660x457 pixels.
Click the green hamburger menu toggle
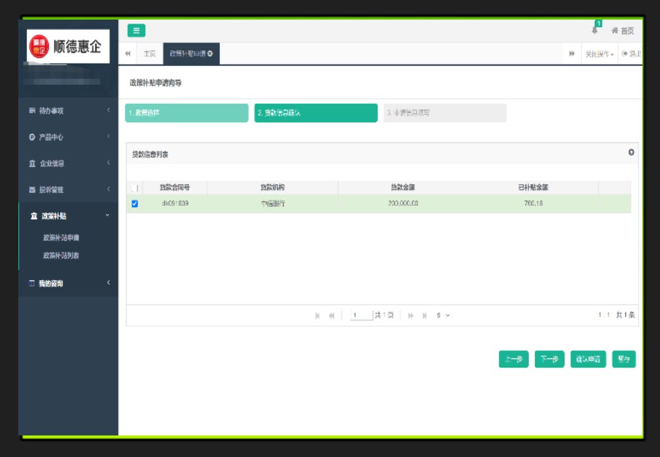tap(136, 30)
